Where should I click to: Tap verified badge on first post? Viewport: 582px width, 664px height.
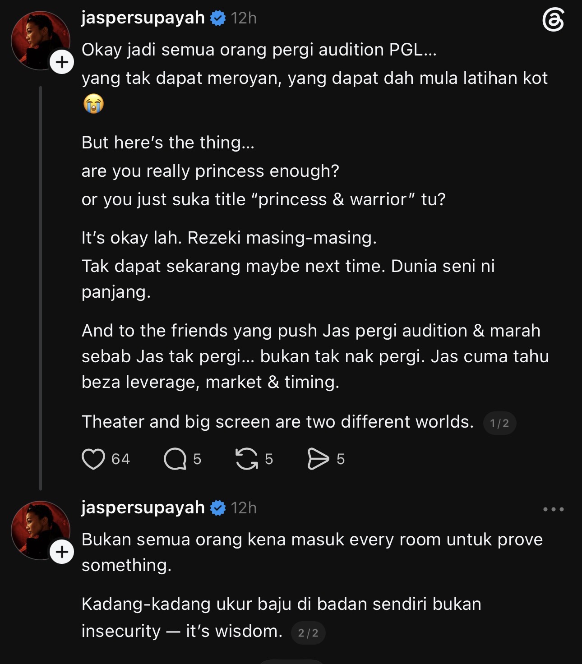[218, 18]
